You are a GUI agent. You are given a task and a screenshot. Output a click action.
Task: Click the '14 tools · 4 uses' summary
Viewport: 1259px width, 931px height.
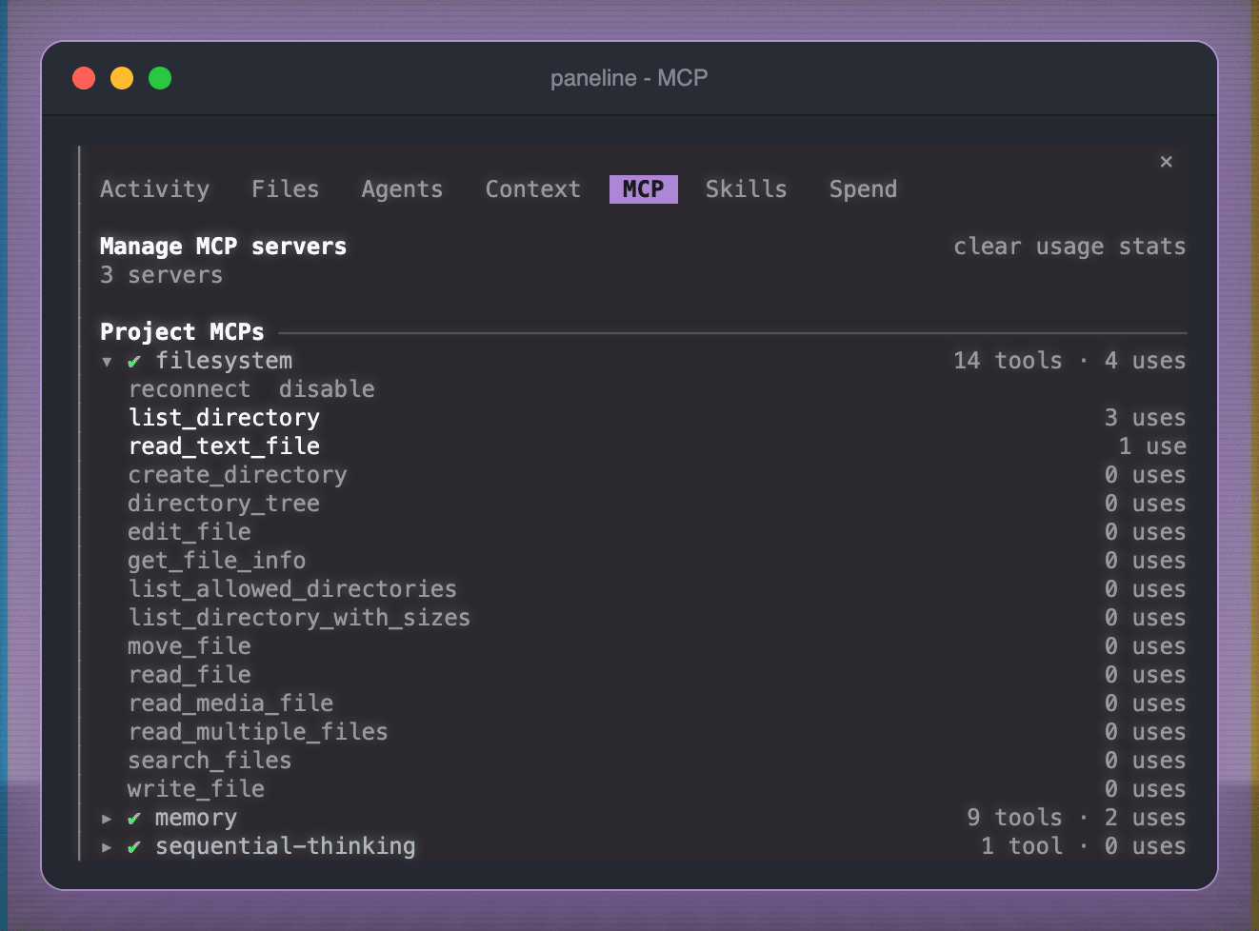(x=1069, y=361)
